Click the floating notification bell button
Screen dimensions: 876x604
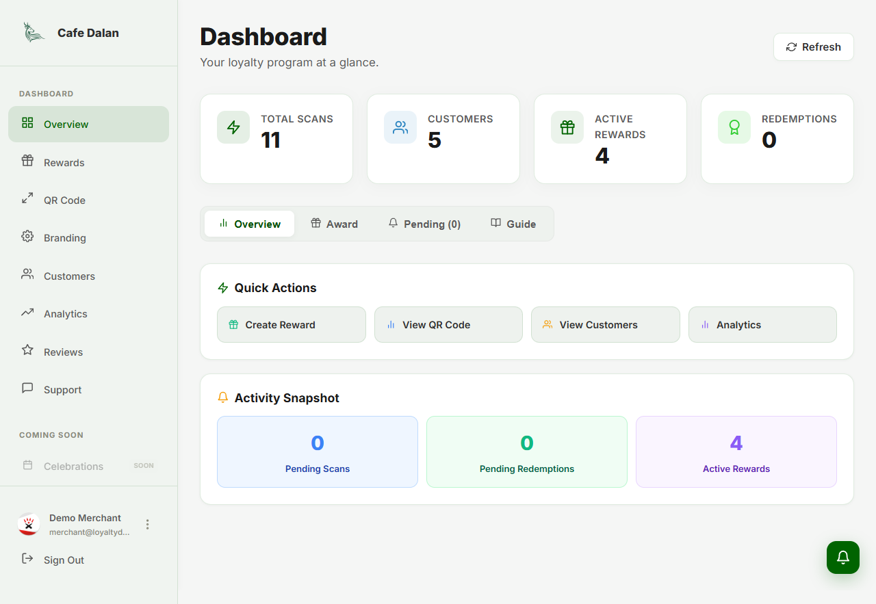coord(843,557)
